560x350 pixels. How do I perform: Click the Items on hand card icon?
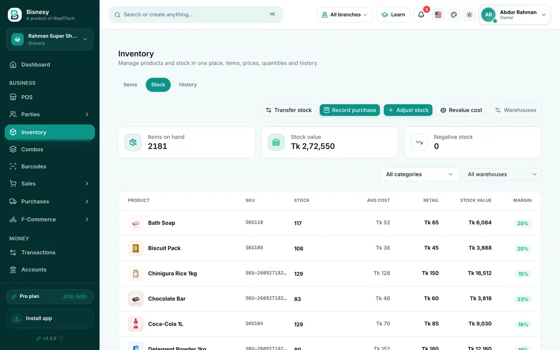(133, 142)
